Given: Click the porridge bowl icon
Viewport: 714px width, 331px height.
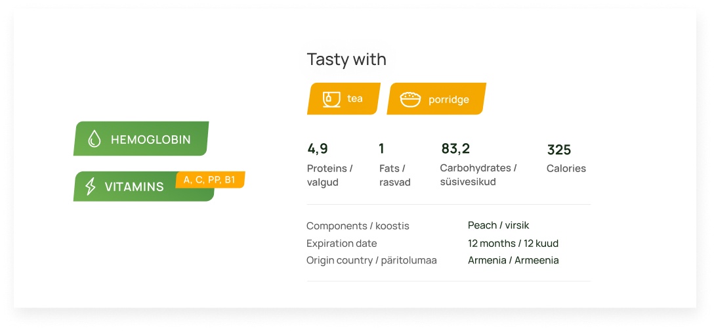Looking at the screenshot, I should pyautogui.click(x=410, y=99).
